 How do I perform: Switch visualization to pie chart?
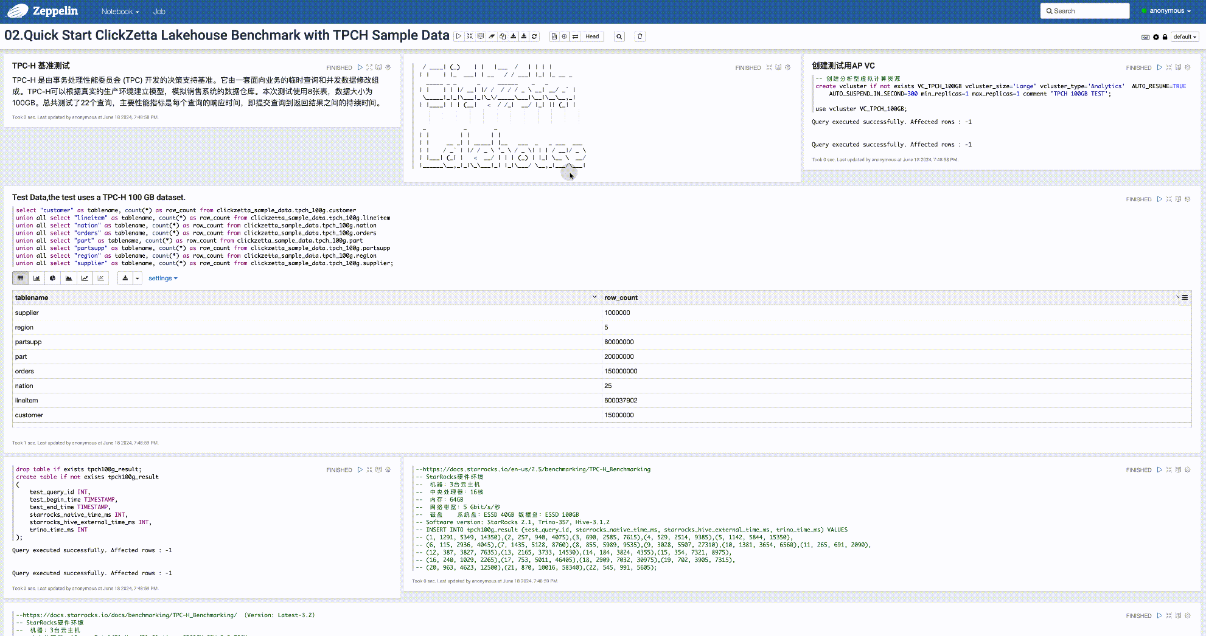point(52,278)
